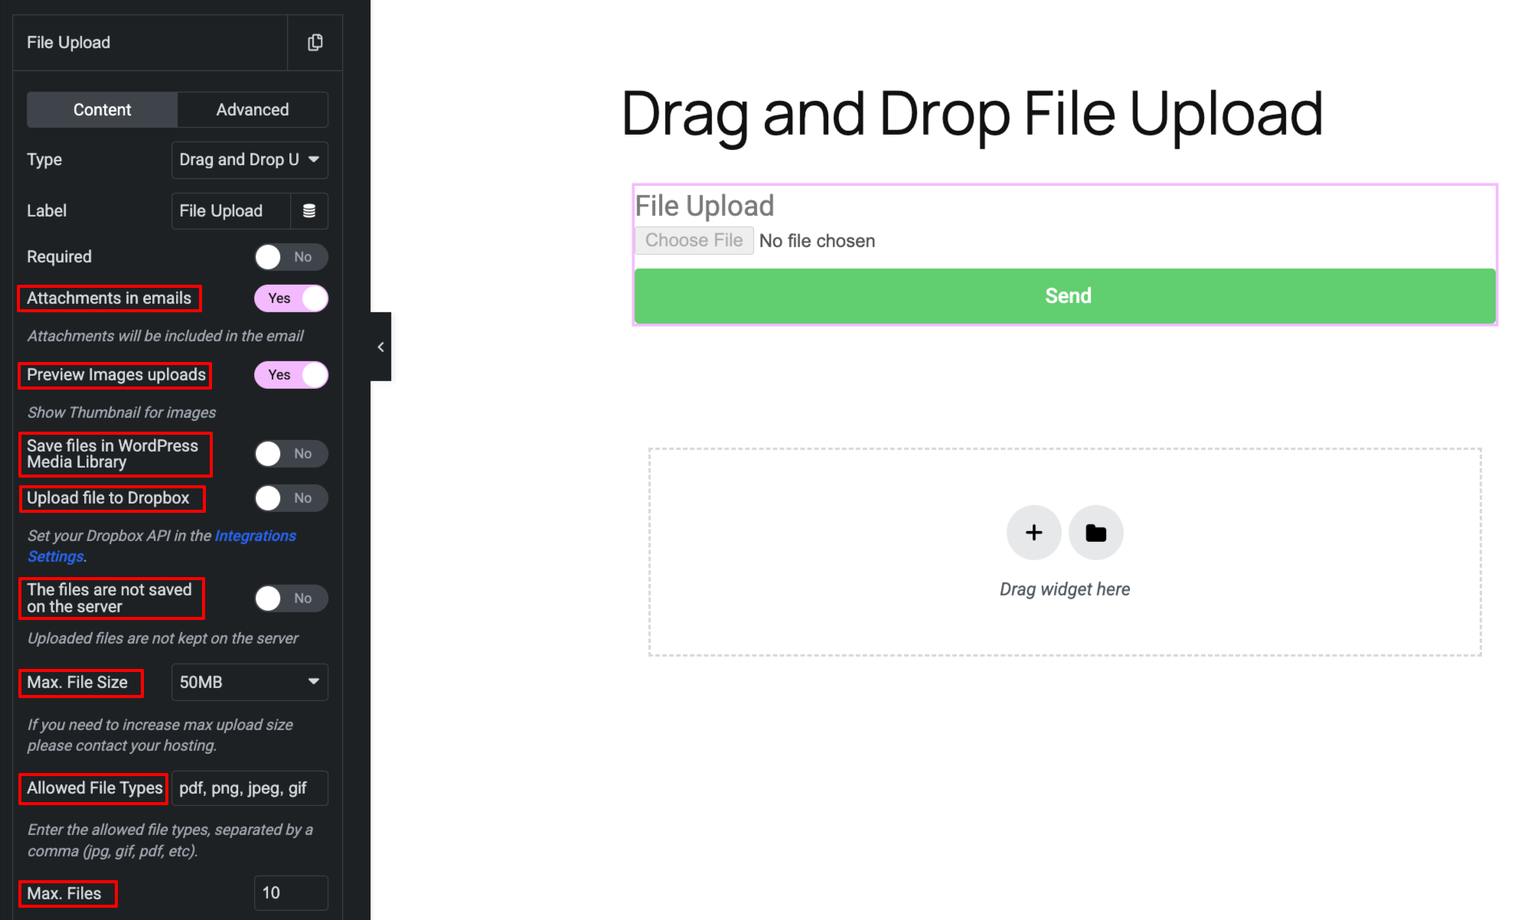Toggle The files are not saved on the server
Viewport: 1514px width, 920px height.
pyautogui.click(x=291, y=598)
